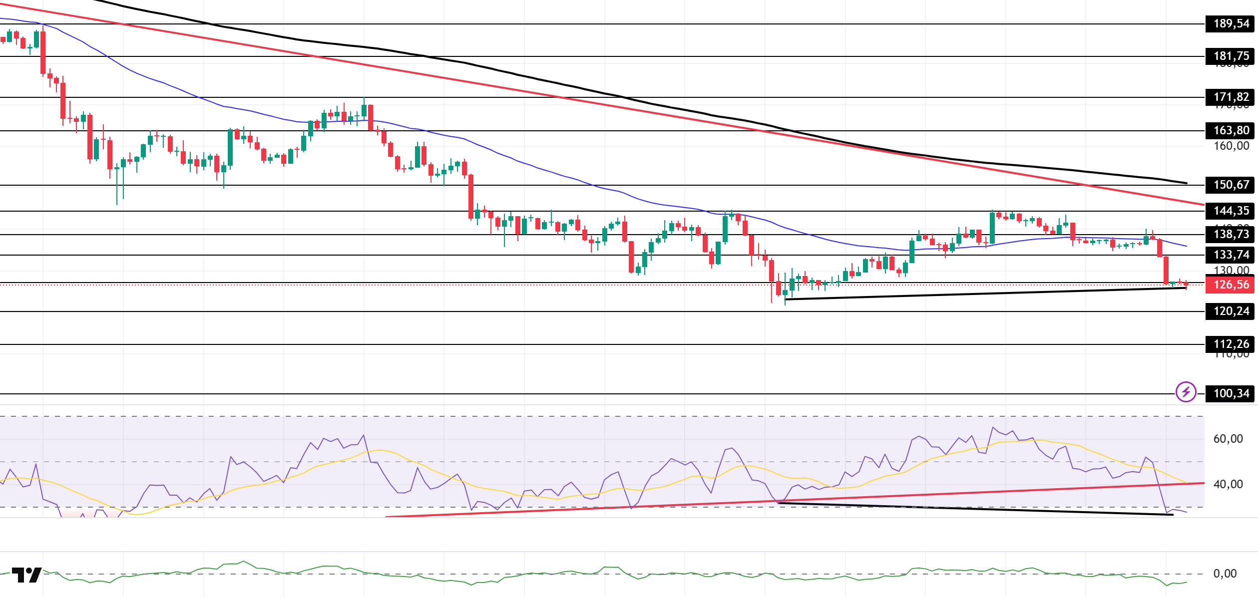
Task: Select the 138,73 level label
Action: pos(1231,234)
